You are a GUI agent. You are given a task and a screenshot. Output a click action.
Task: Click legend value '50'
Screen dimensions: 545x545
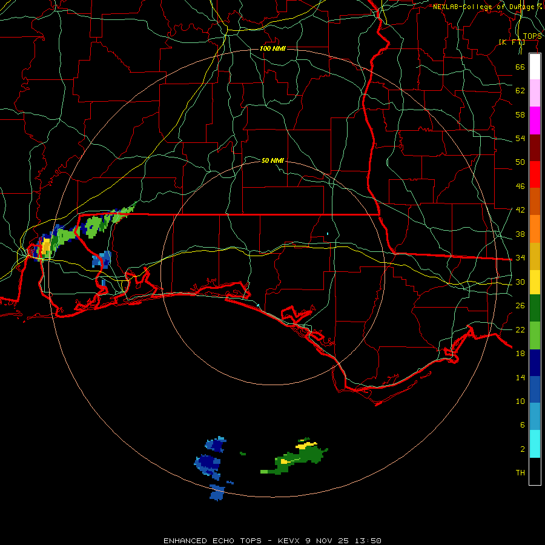pos(520,162)
